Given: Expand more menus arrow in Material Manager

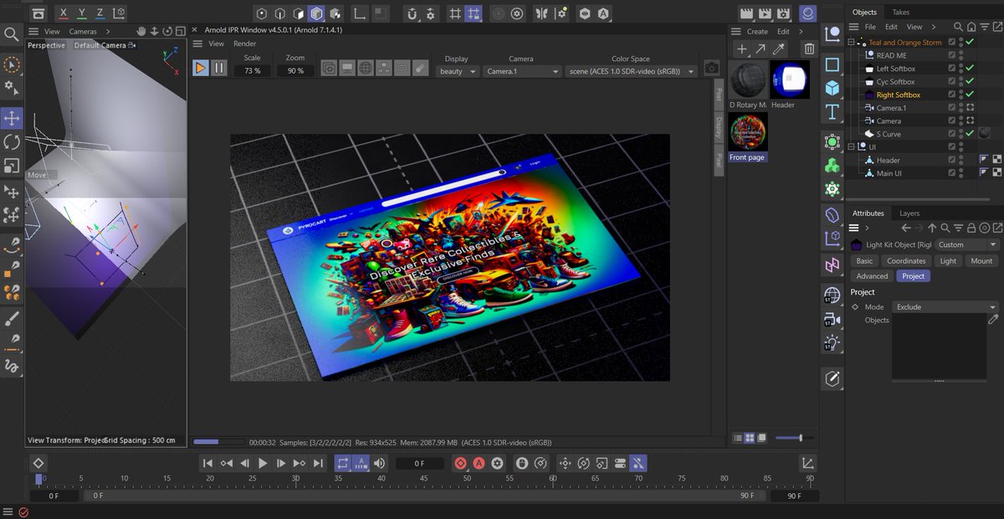Looking at the screenshot, I should pyautogui.click(x=801, y=32).
